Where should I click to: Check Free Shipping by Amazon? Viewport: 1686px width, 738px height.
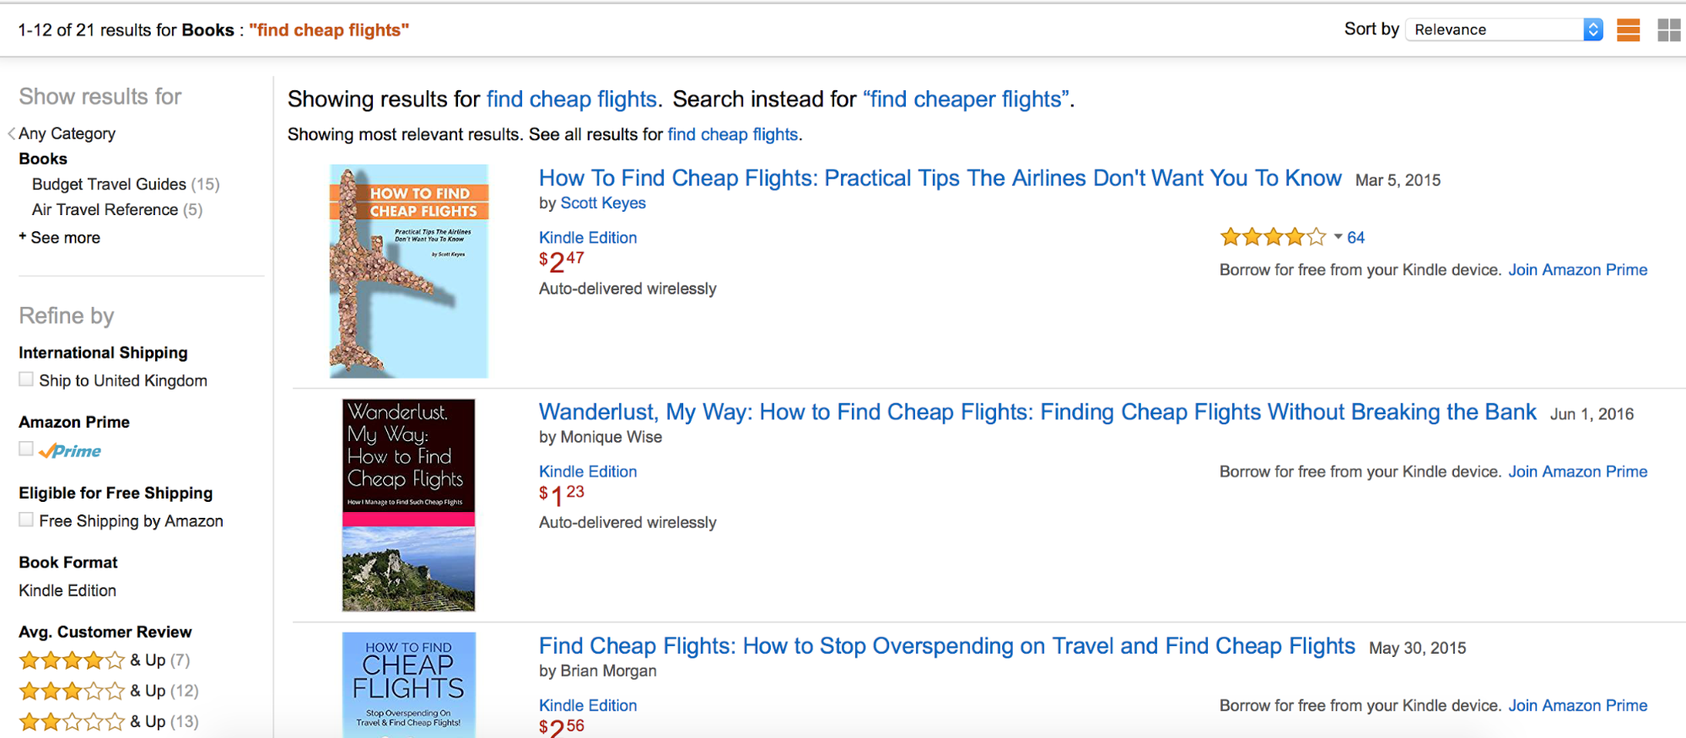pyautogui.click(x=26, y=520)
